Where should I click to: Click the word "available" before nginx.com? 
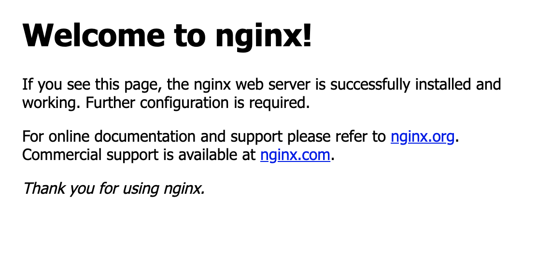pos(206,155)
